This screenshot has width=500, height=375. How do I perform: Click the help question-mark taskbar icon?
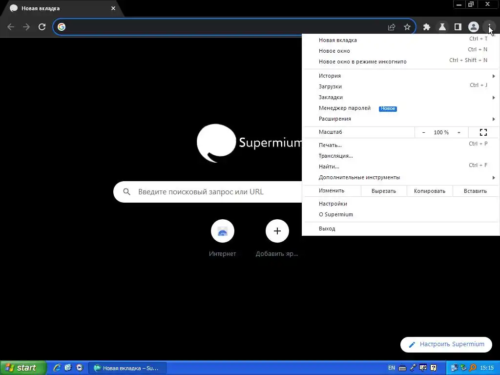434,368
